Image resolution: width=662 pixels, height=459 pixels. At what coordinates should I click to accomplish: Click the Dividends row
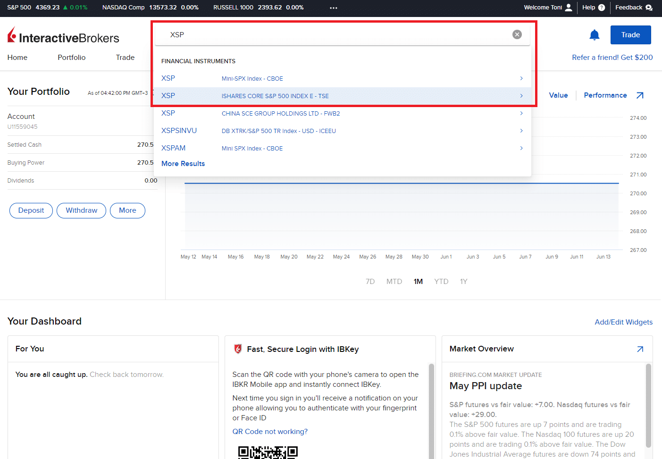tap(82, 181)
